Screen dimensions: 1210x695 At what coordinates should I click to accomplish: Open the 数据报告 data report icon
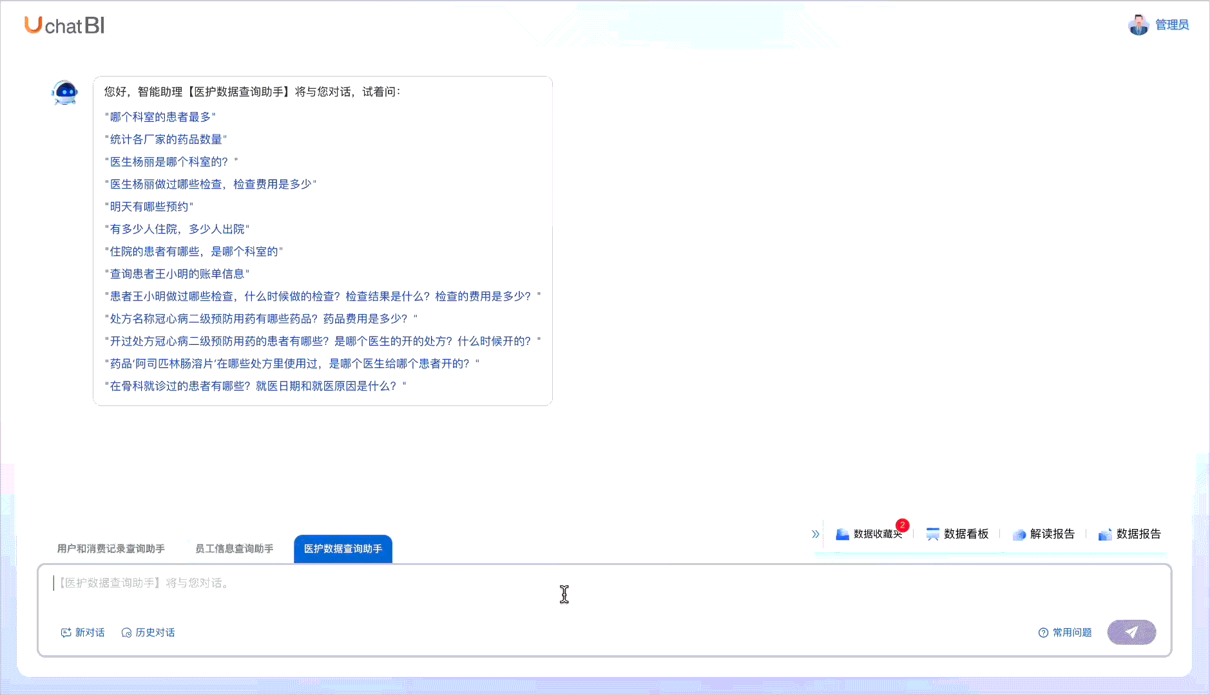coord(1130,534)
